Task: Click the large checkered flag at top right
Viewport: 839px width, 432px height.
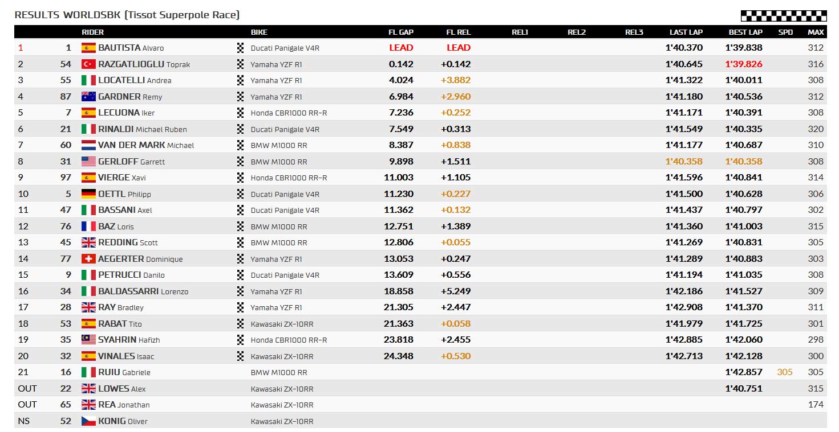Action: pyautogui.click(x=783, y=16)
